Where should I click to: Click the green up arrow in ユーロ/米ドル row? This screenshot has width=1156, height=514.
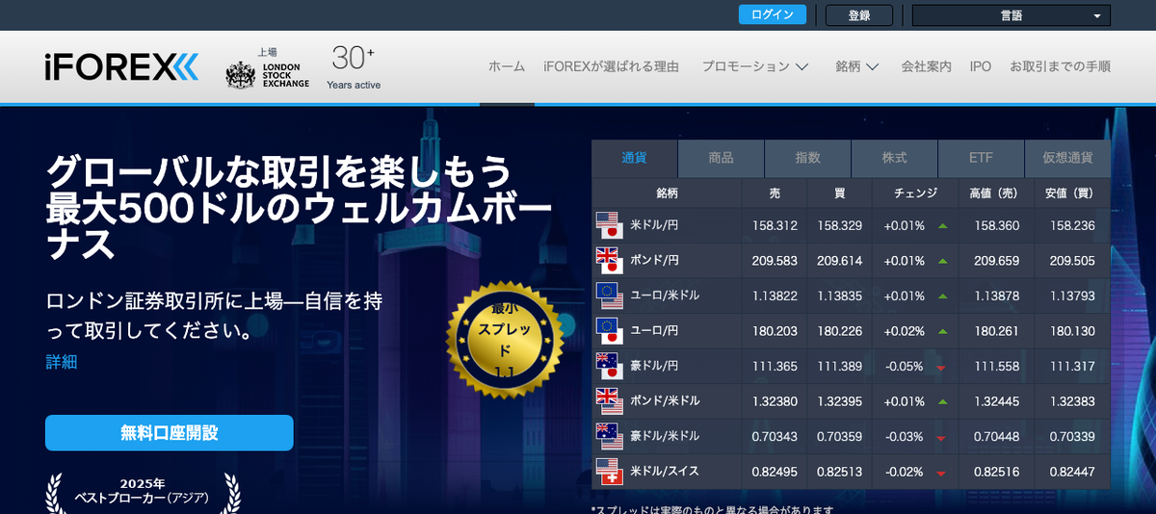942,296
